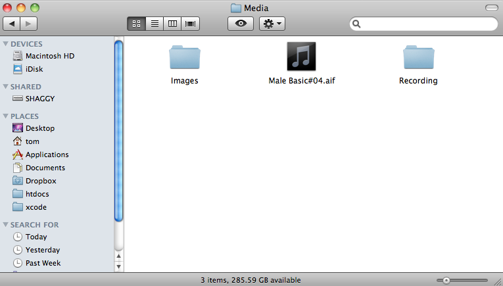The height and width of the screenshot is (286, 503).
Task: Collapse the PLACES sidebar section
Action: point(6,116)
